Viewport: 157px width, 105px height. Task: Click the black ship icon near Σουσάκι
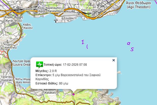[x=56, y=21]
